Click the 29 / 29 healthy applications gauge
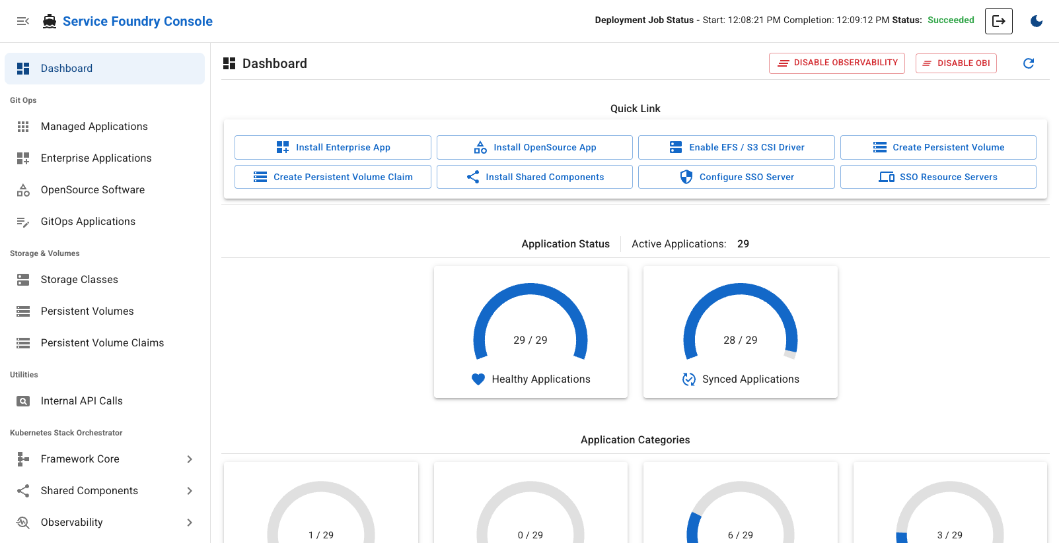1059x543 pixels. pyautogui.click(x=530, y=323)
